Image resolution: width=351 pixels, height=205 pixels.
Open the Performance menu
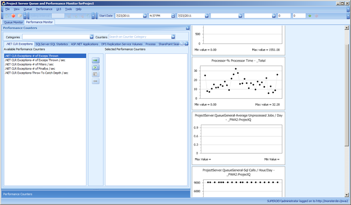pyautogui.click(x=44, y=9)
